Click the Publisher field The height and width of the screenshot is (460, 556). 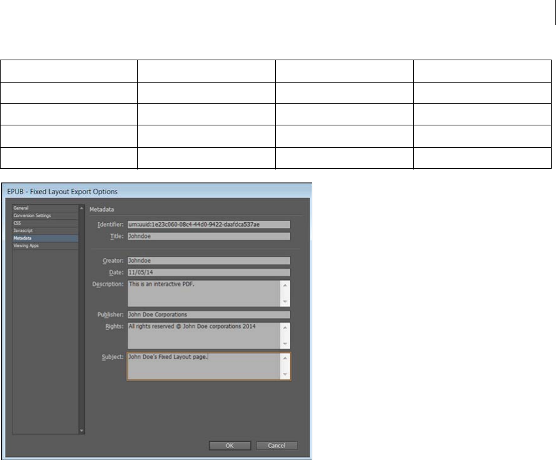click(209, 314)
